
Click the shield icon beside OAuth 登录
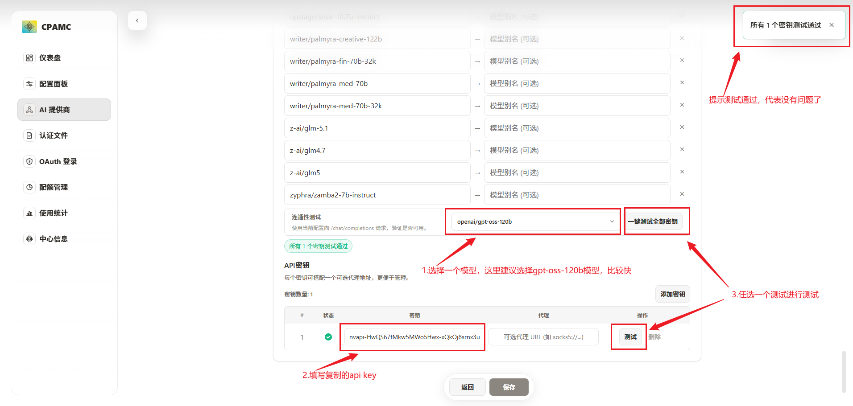point(29,161)
